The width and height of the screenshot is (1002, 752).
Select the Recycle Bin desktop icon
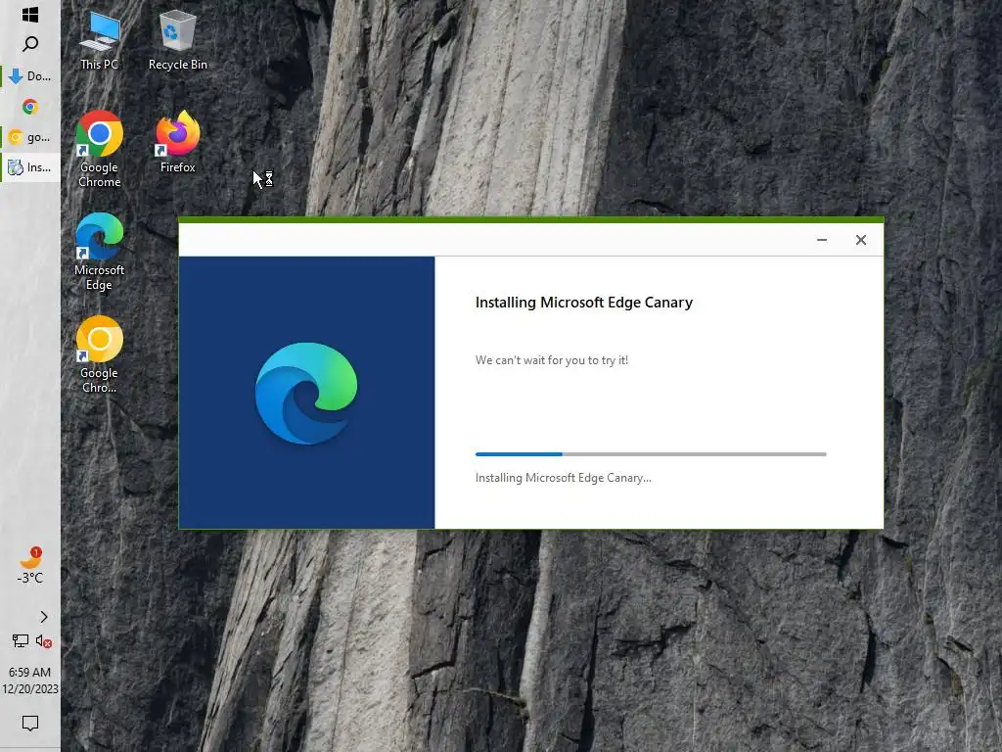178,40
